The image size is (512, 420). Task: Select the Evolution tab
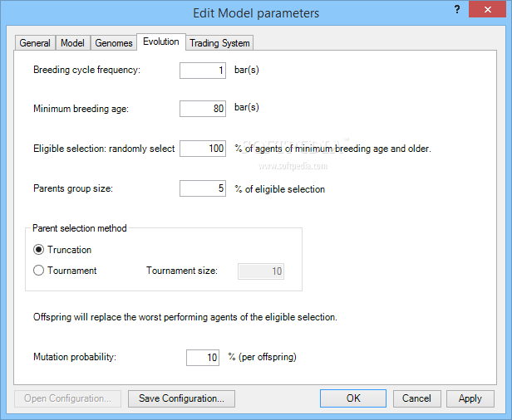tap(160, 42)
